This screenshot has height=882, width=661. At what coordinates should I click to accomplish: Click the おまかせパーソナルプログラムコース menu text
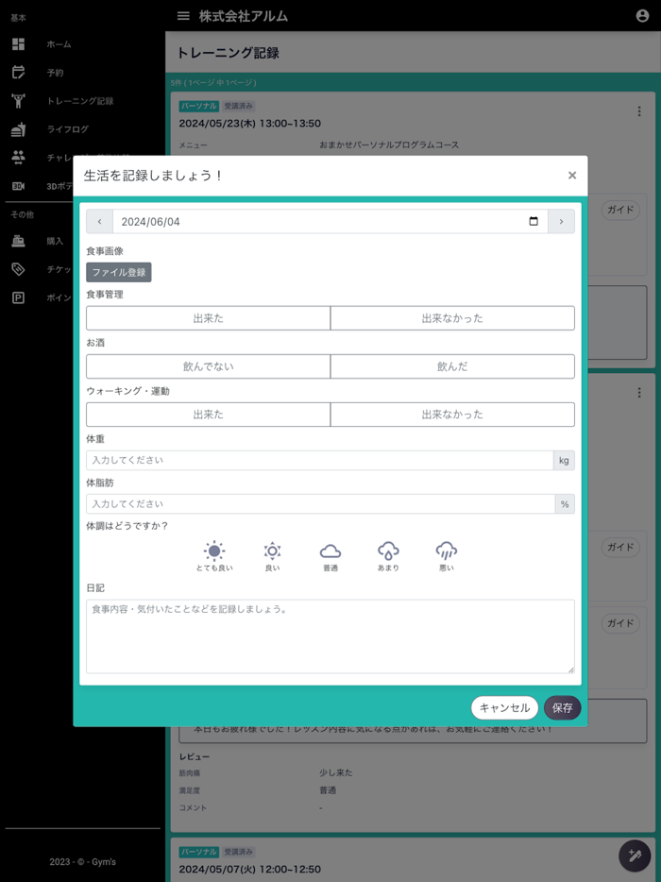(389, 144)
